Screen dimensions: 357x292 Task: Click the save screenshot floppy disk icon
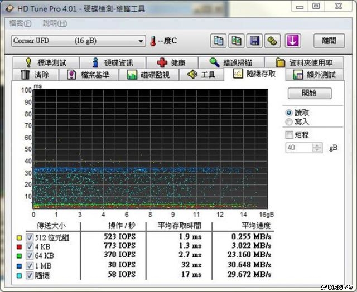tap(254, 41)
